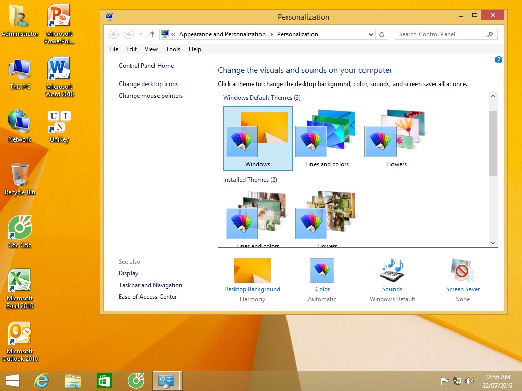Open Ease of Access Center link

[148, 297]
